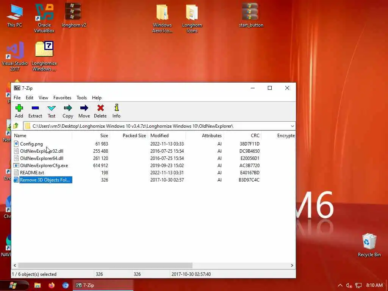Select the OldNewExplorerCfg.exe file icon
The image size is (388, 291).
[x=16, y=165]
